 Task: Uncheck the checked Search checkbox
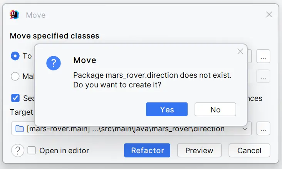pyautogui.click(x=15, y=98)
